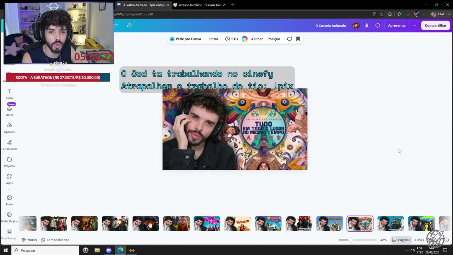Image resolution: width=453 pixels, height=255 pixels.
Task: Open the Animar animation options
Action: point(257,39)
